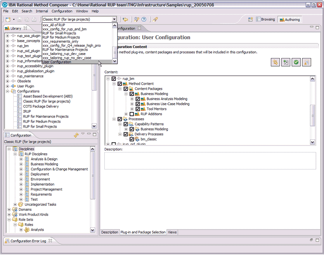This screenshot has width=324, height=255.
Task: Click the Uncategorized Tasks folder icon
Action: [x=21, y=204]
